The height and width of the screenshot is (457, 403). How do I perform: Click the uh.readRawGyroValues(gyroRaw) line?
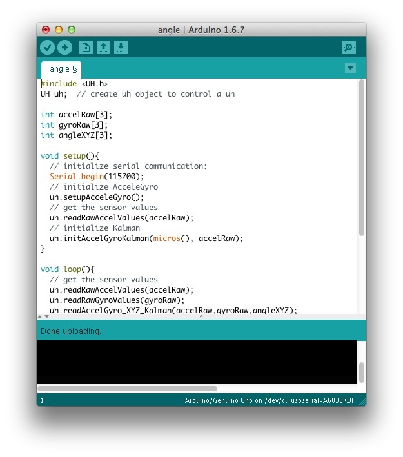point(117,300)
